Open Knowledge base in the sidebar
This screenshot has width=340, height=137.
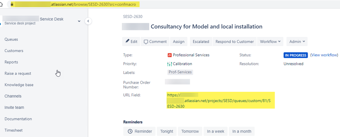(x=19, y=85)
